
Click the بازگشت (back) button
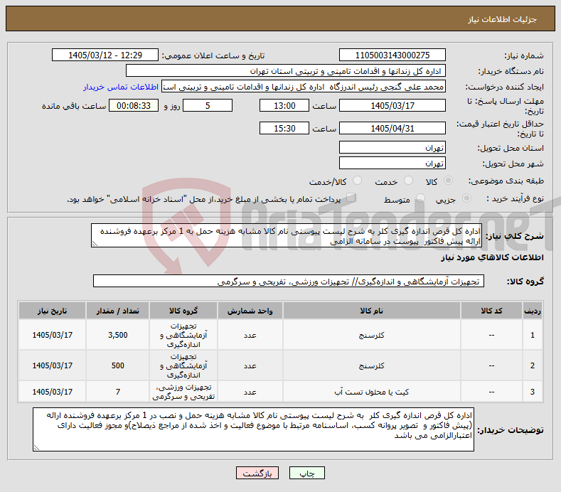tap(257, 473)
